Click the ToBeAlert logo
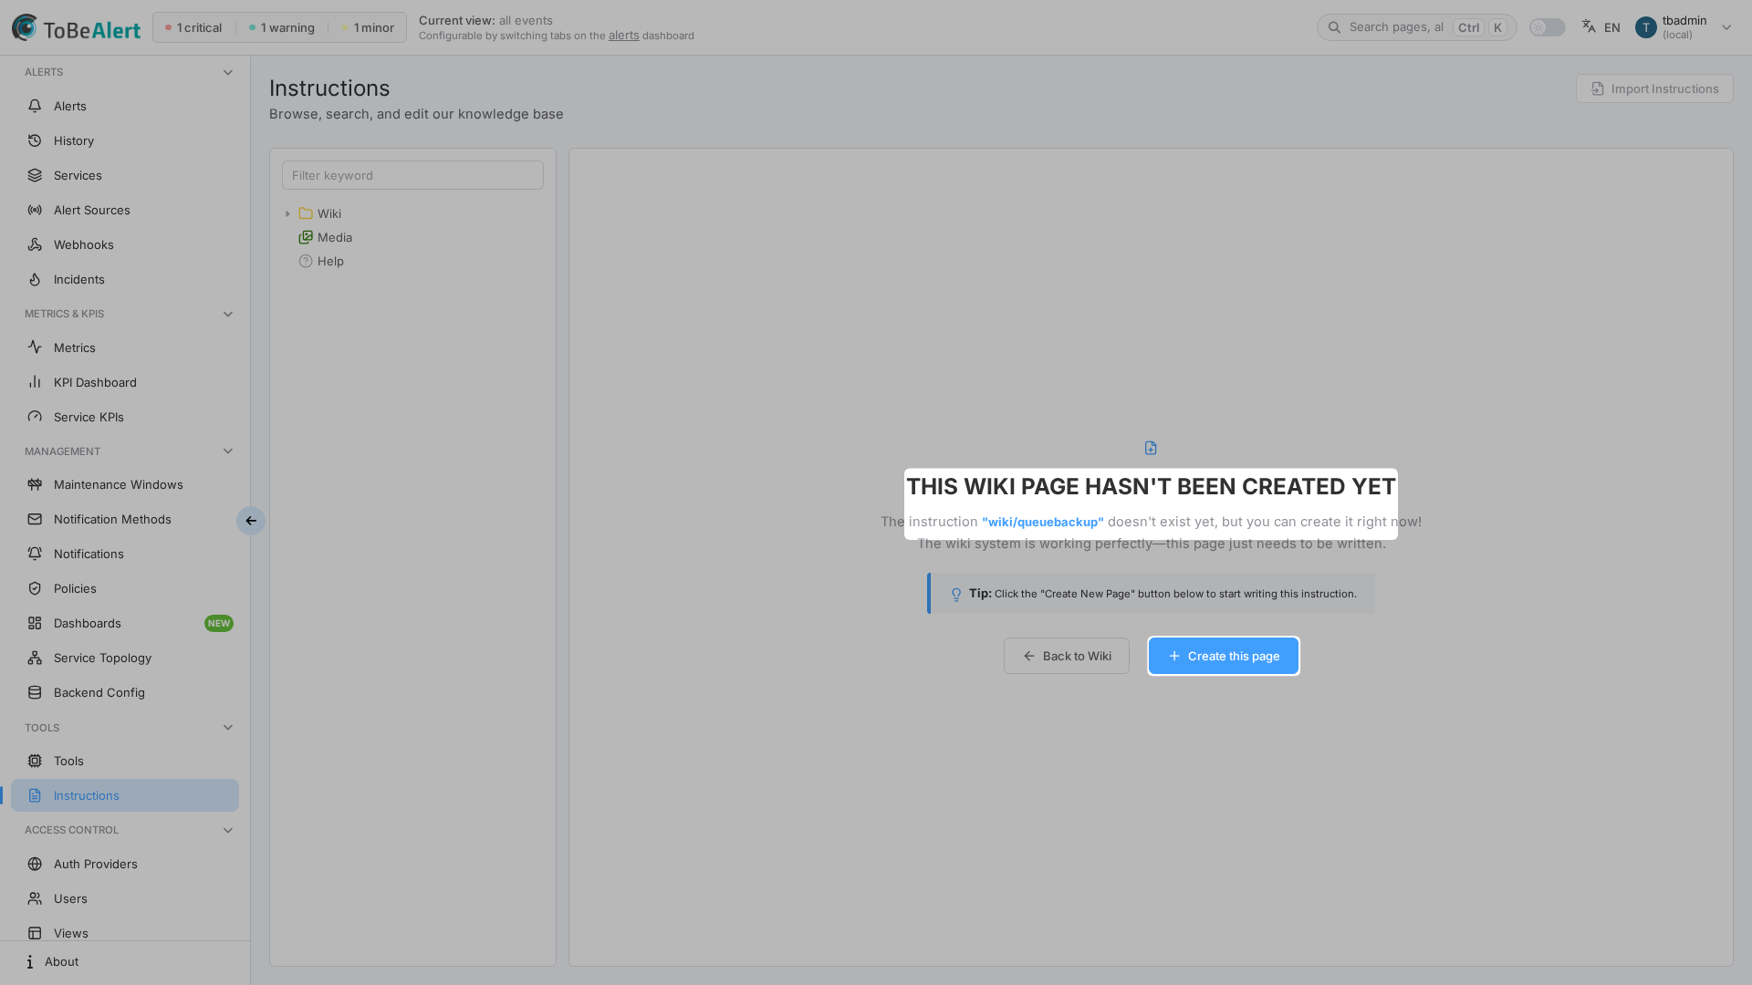 click(x=76, y=27)
